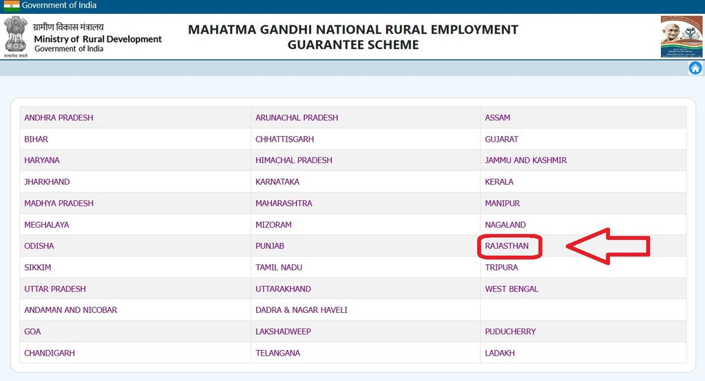Open Dadra & Nagar Haveli link

302,310
